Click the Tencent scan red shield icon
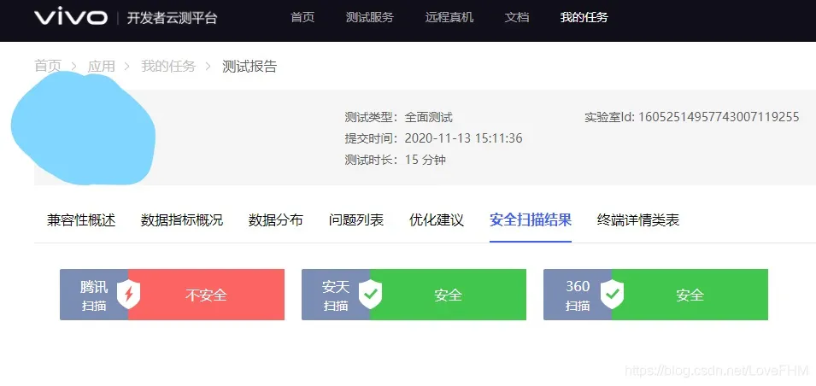816x386 pixels. tap(128, 295)
